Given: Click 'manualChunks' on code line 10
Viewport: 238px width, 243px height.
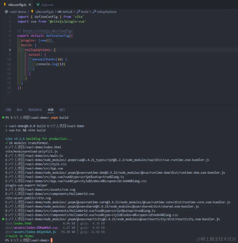Looking at the screenshot, I should pyautogui.click(x=44, y=59).
